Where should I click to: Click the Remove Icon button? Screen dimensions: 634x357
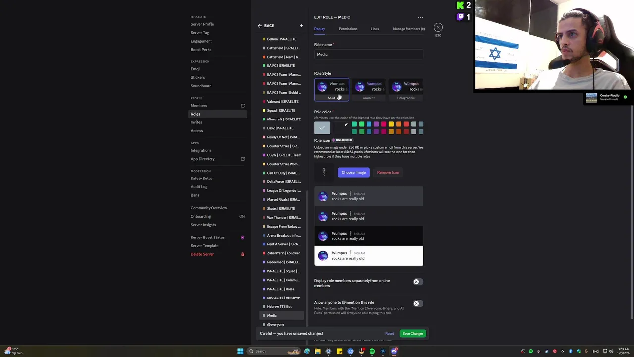[388, 172]
